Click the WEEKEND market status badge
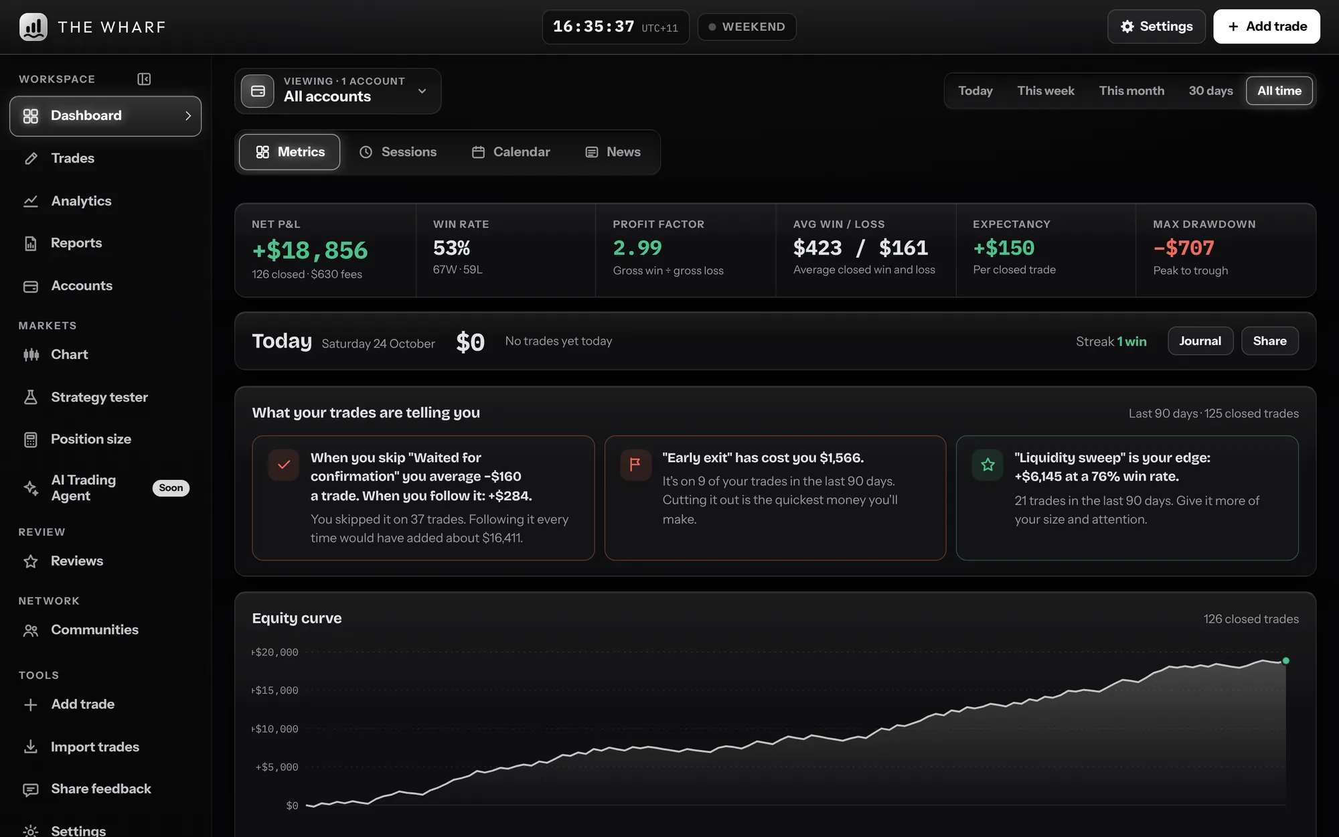Image resolution: width=1339 pixels, height=837 pixels. point(746,27)
